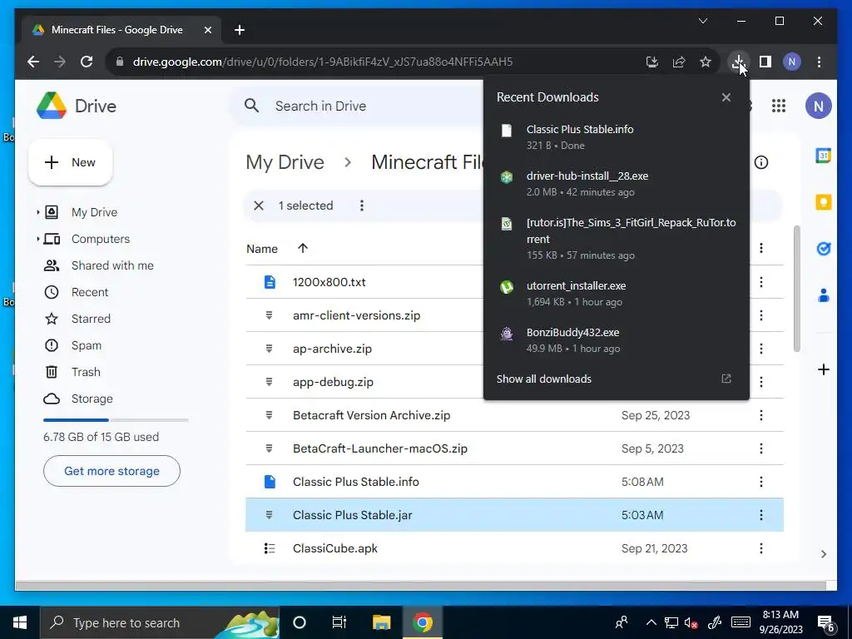852x639 pixels.
Task: Open Trash in the sidebar
Action: [x=86, y=372]
